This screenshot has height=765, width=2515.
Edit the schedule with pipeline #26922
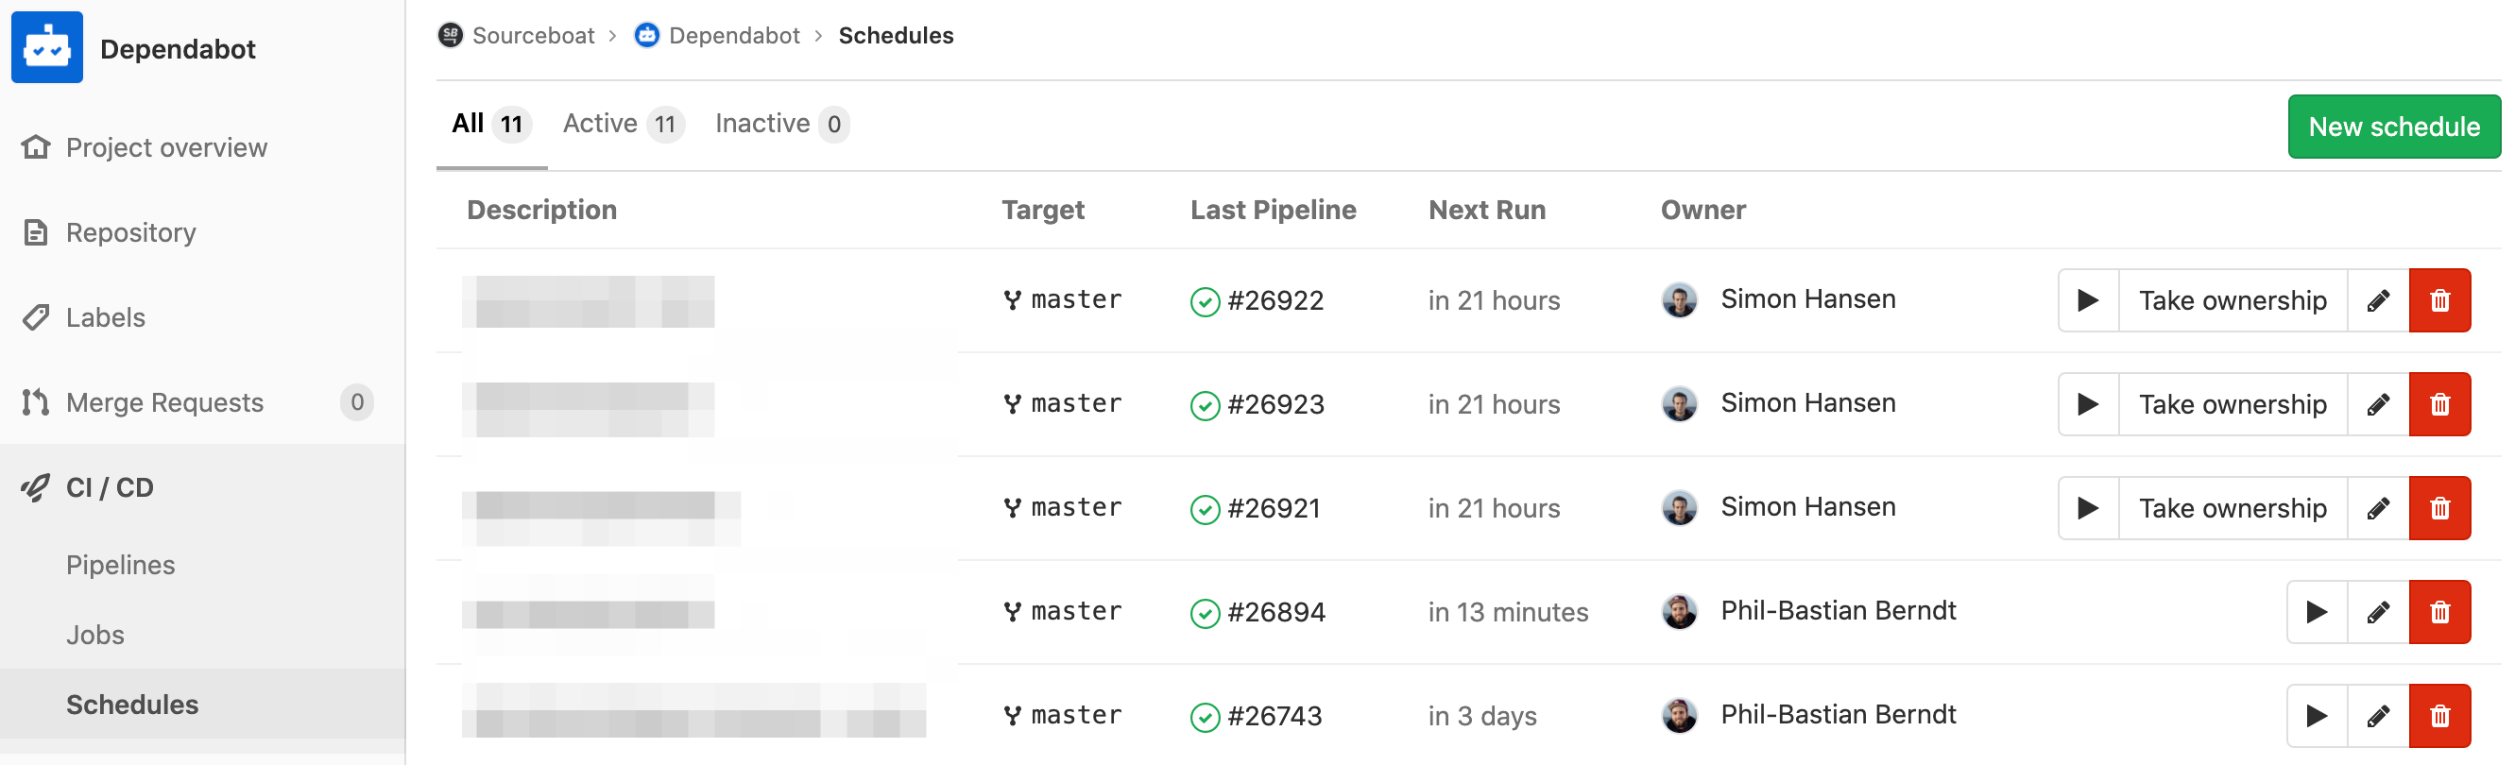2377,300
